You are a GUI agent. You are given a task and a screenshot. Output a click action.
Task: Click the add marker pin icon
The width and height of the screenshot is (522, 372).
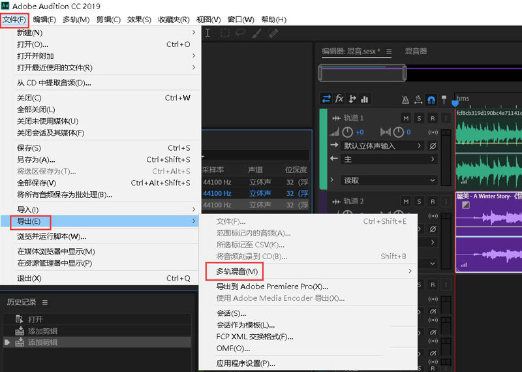(444, 99)
